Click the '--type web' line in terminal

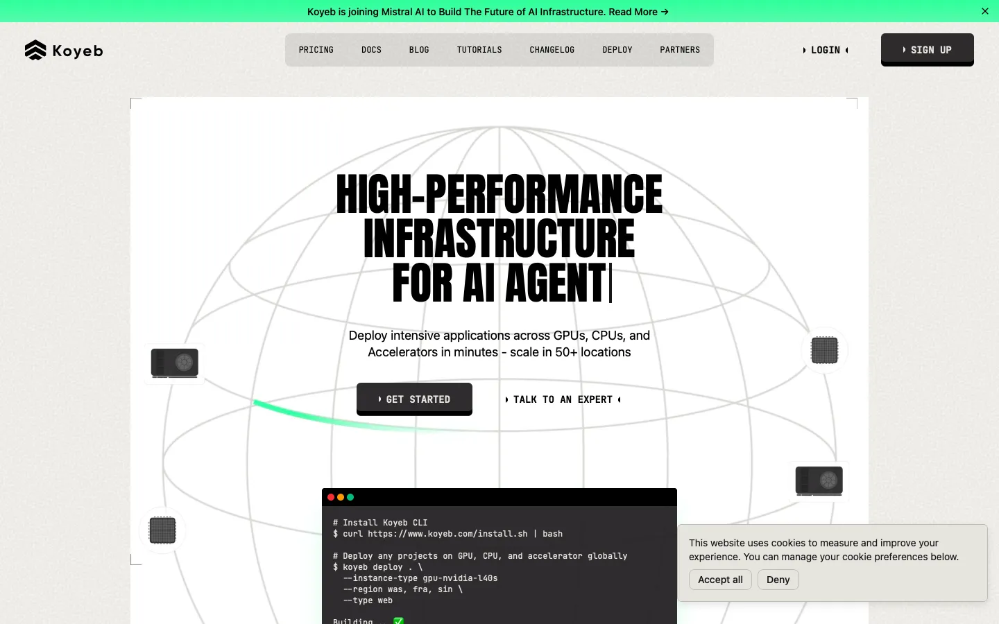click(368, 600)
